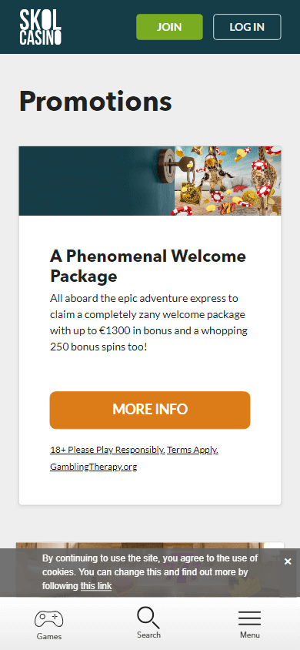The height and width of the screenshot is (650, 300).
Task: Open the 18+ Please Play Responsibly link
Action: pyautogui.click(x=108, y=450)
